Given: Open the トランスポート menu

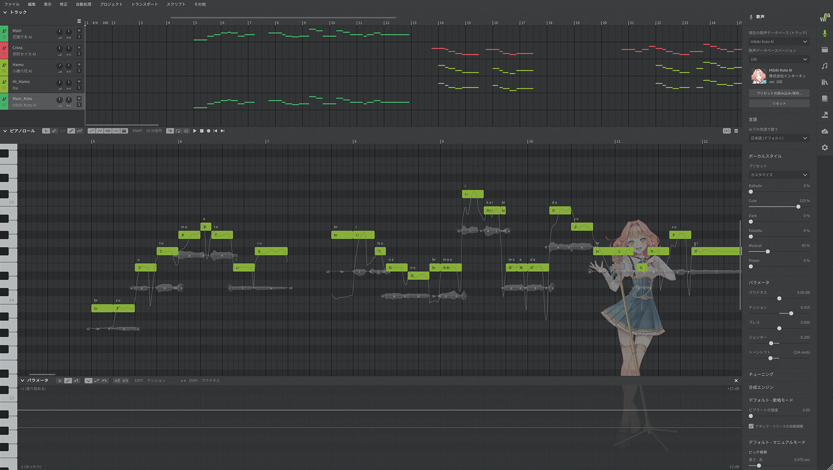Looking at the screenshot, I should tap(145, 4).
